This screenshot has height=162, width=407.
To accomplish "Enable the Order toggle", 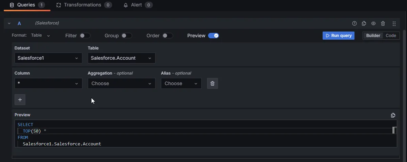I will (167, 36).
